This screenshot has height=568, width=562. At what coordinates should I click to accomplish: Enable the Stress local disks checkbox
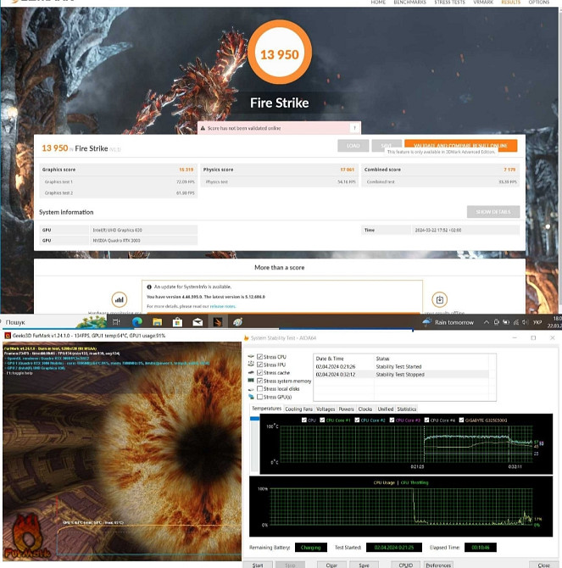tap(260, 388)
